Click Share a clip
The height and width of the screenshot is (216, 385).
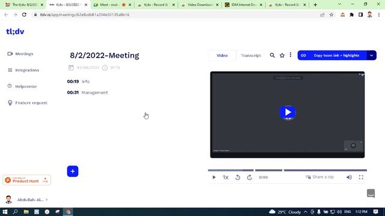point(319,177)
